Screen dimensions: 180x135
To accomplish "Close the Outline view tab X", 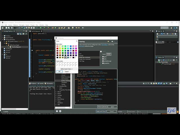I will [x=163, y=57].
